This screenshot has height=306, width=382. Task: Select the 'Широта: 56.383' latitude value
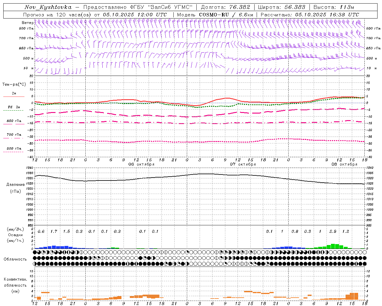(281, 7)
